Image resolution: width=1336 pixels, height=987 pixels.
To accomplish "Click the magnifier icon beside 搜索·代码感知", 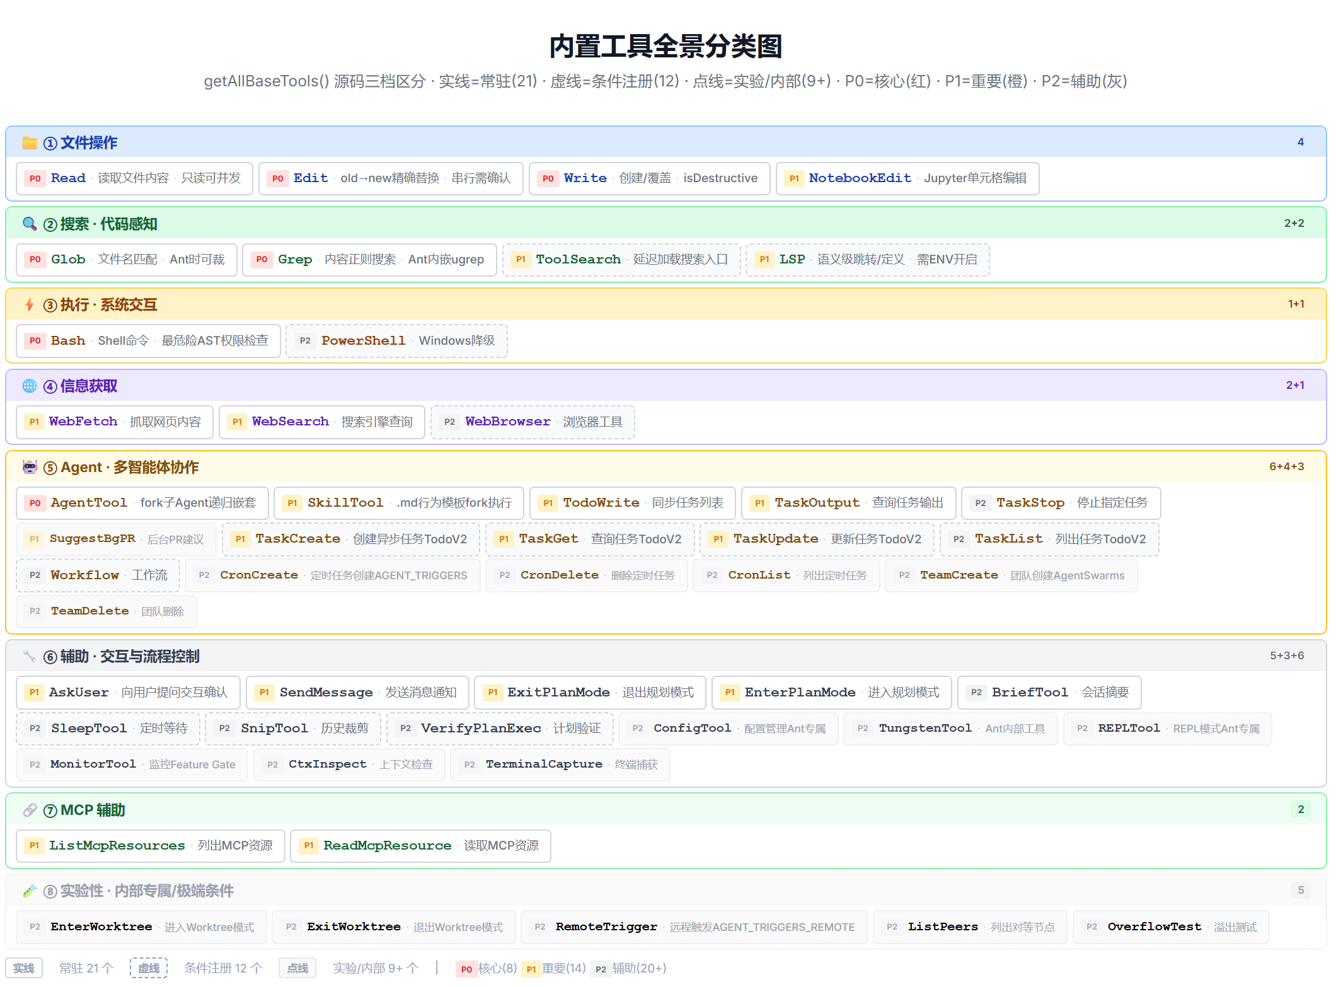I will click(x=30, y=224).
